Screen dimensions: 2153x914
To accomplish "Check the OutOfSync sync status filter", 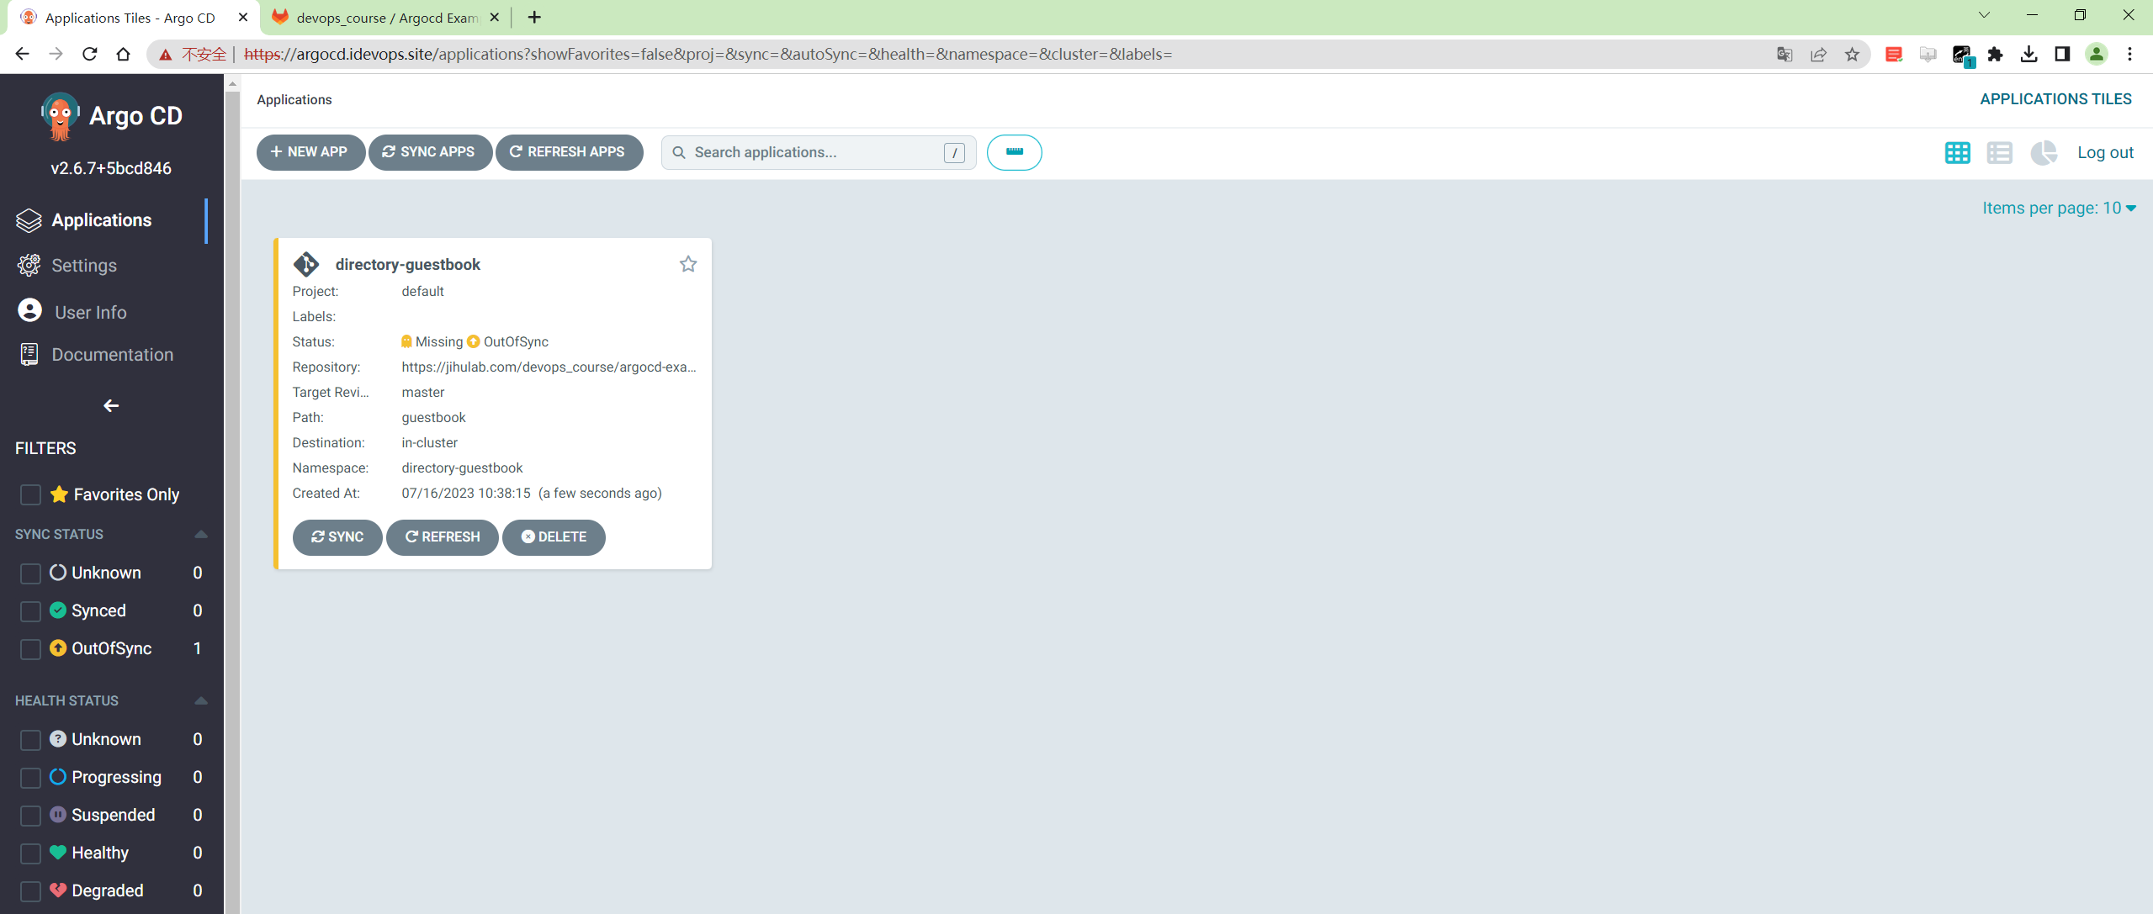I will [x=30, y=649].
